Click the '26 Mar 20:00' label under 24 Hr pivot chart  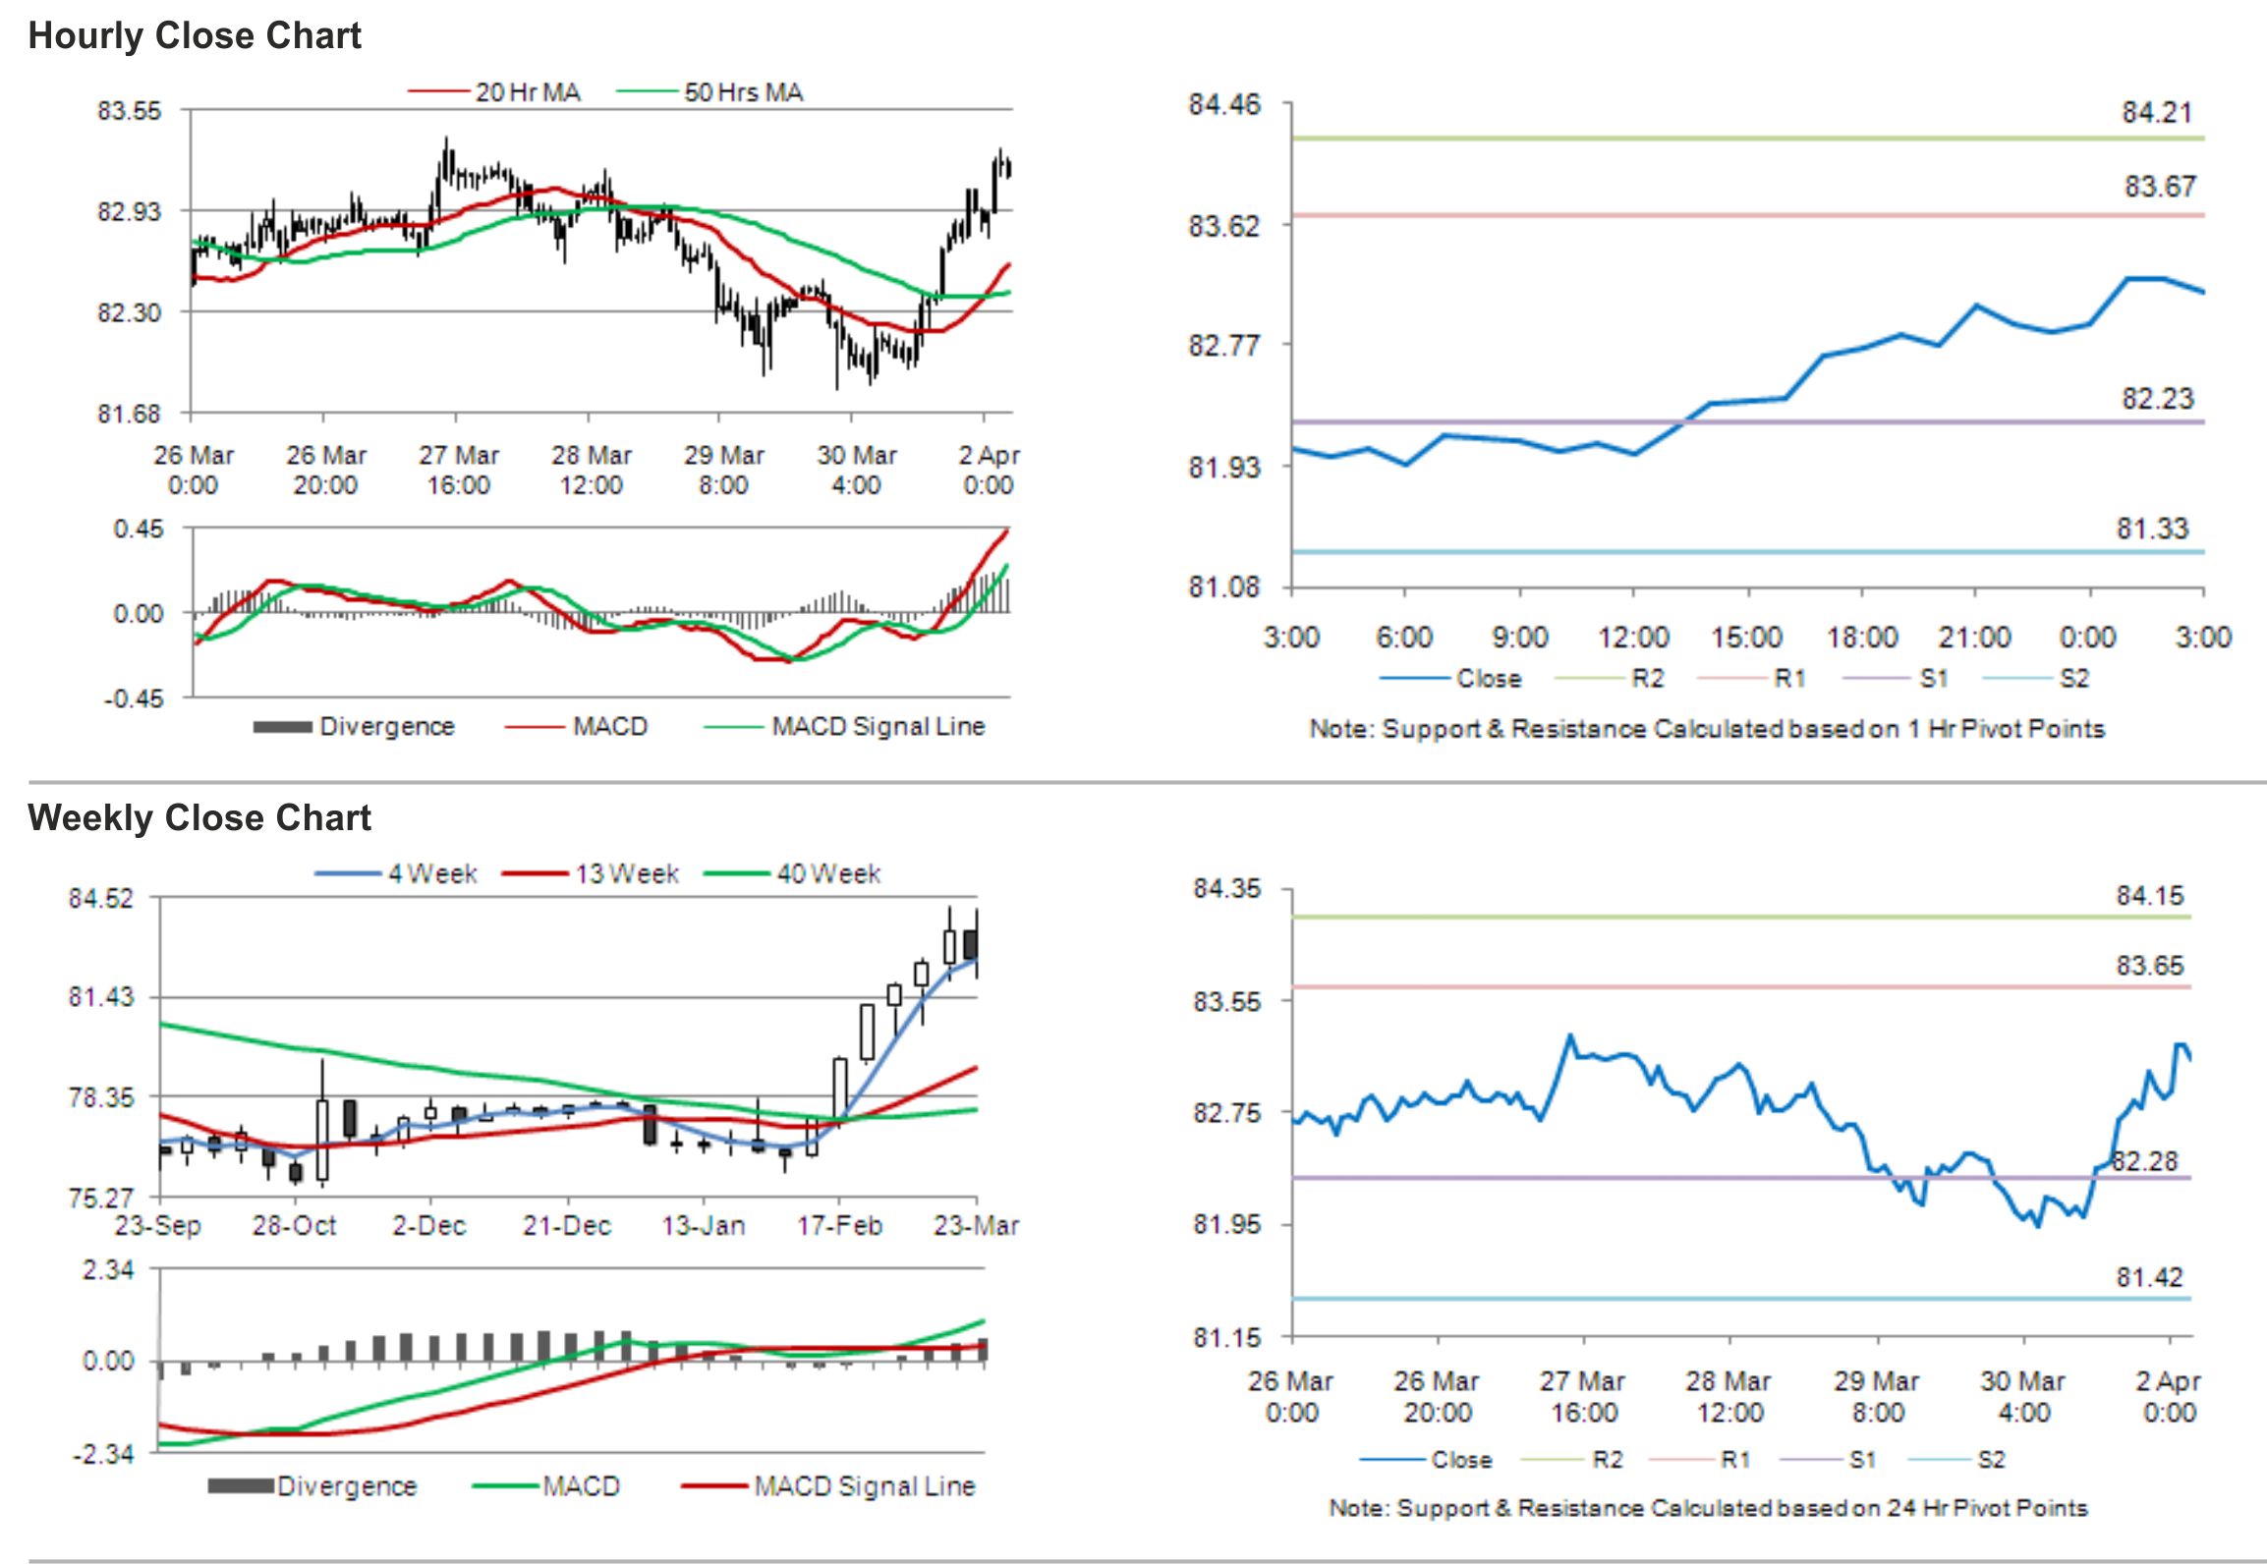pyautogui.click(x=1437, y=1397)
